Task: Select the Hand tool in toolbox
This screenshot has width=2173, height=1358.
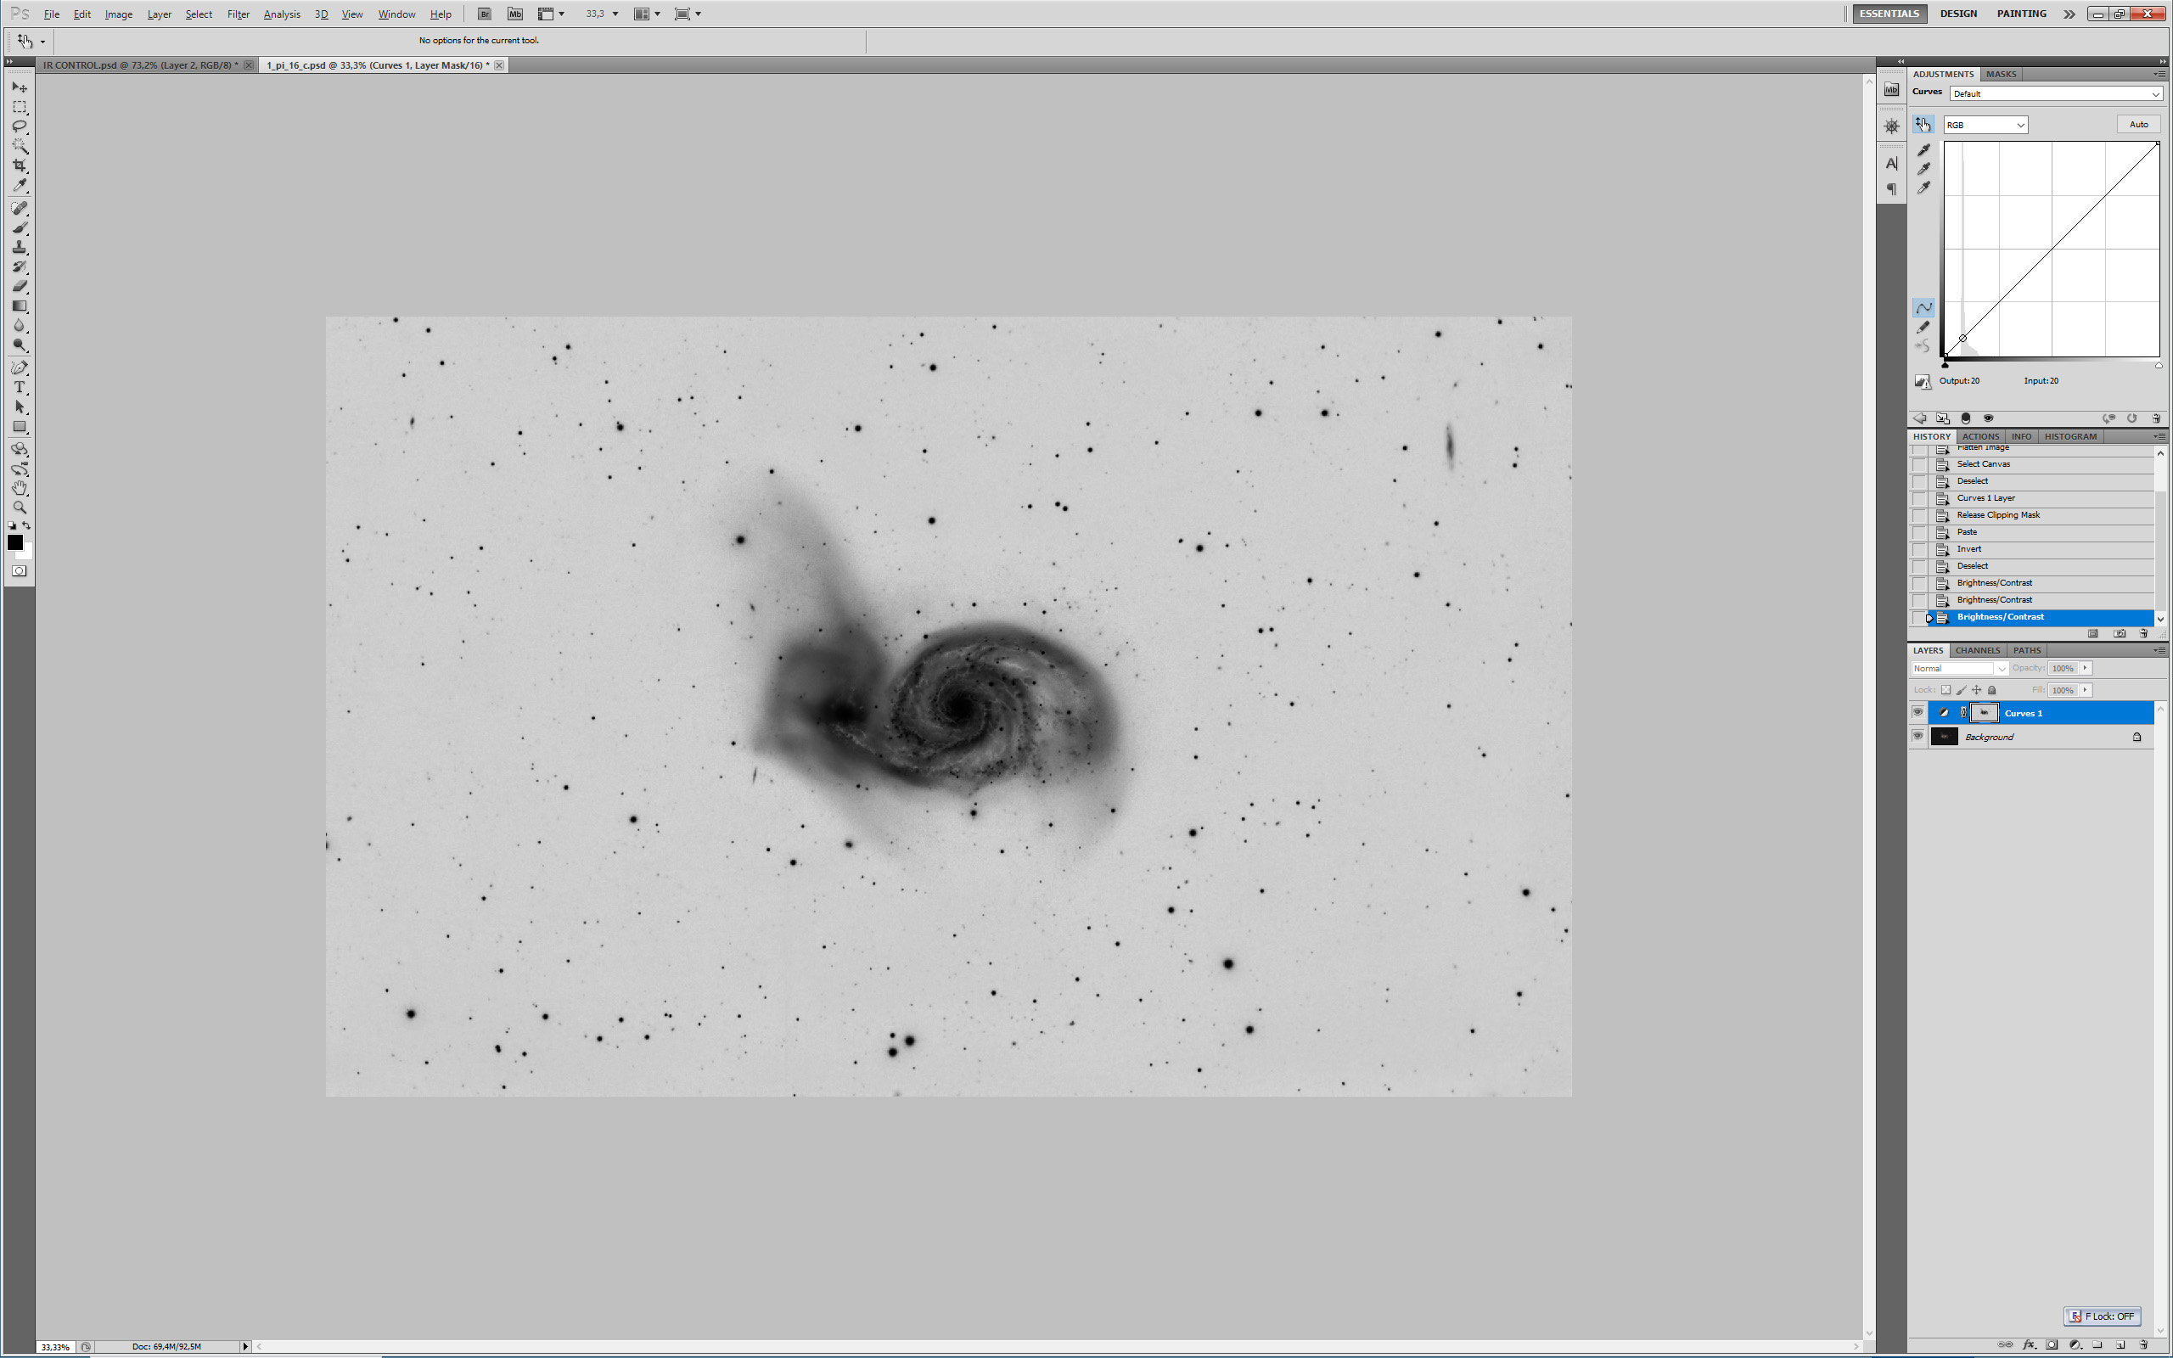Action: 19,488
